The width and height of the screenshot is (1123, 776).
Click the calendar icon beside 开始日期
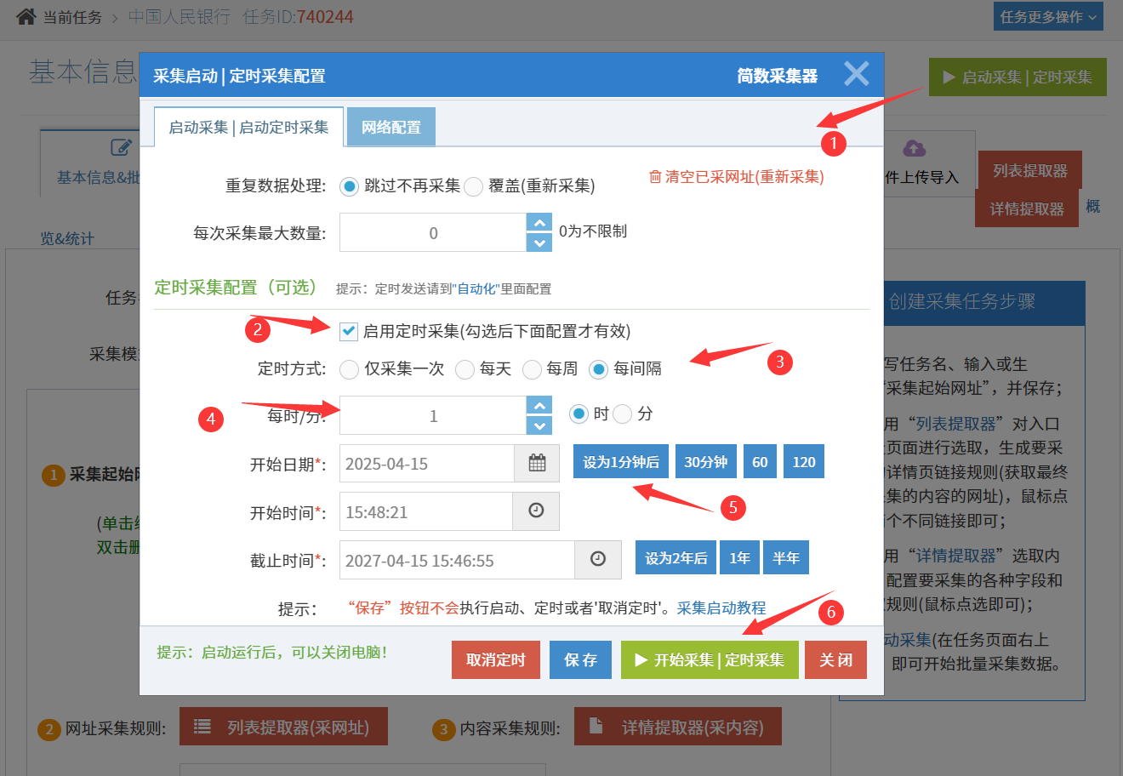click(537, 464)
